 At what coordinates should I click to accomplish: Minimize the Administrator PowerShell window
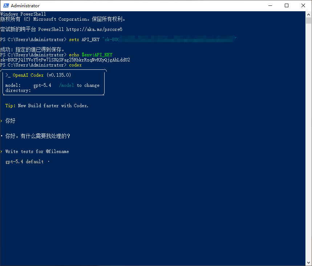270,5
